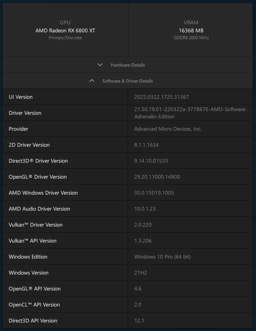
Task: Click the Hardware Details chevron-down icon
Action: tap(100, 65)
